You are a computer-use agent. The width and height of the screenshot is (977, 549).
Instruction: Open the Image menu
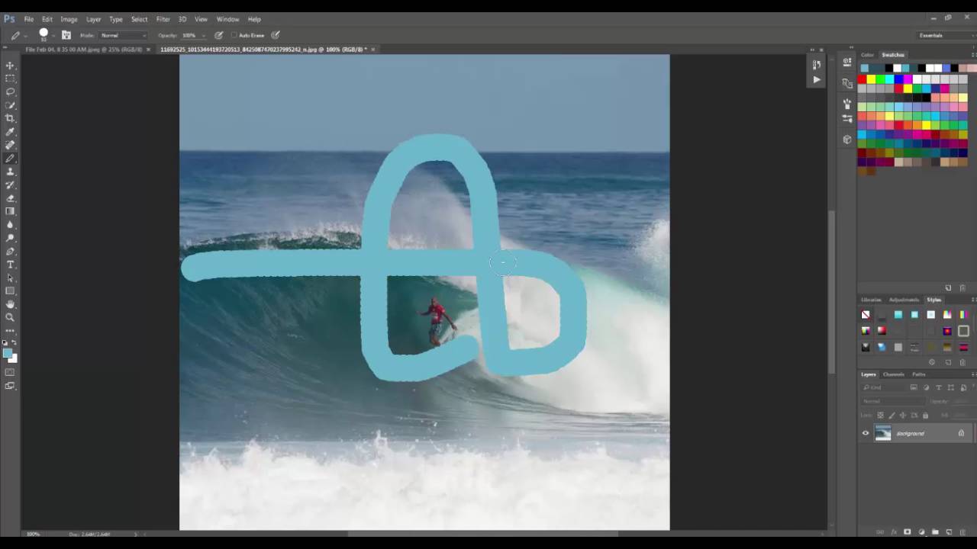click(69, 19)
